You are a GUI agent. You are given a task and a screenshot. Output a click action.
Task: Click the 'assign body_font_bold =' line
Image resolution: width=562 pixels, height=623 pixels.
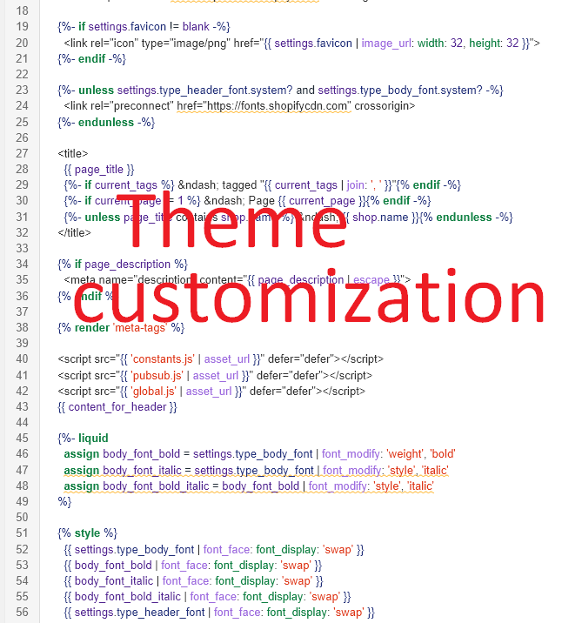point(260,454)
